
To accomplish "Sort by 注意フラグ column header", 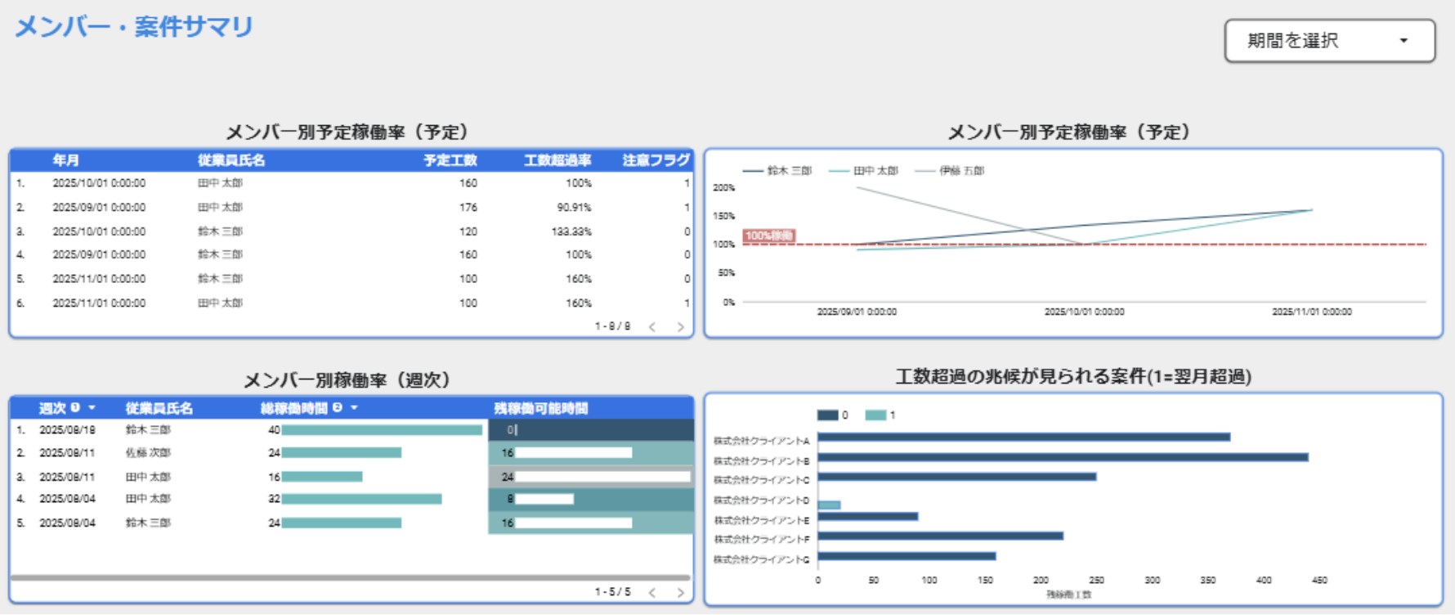I will click(x=656, y=160).
